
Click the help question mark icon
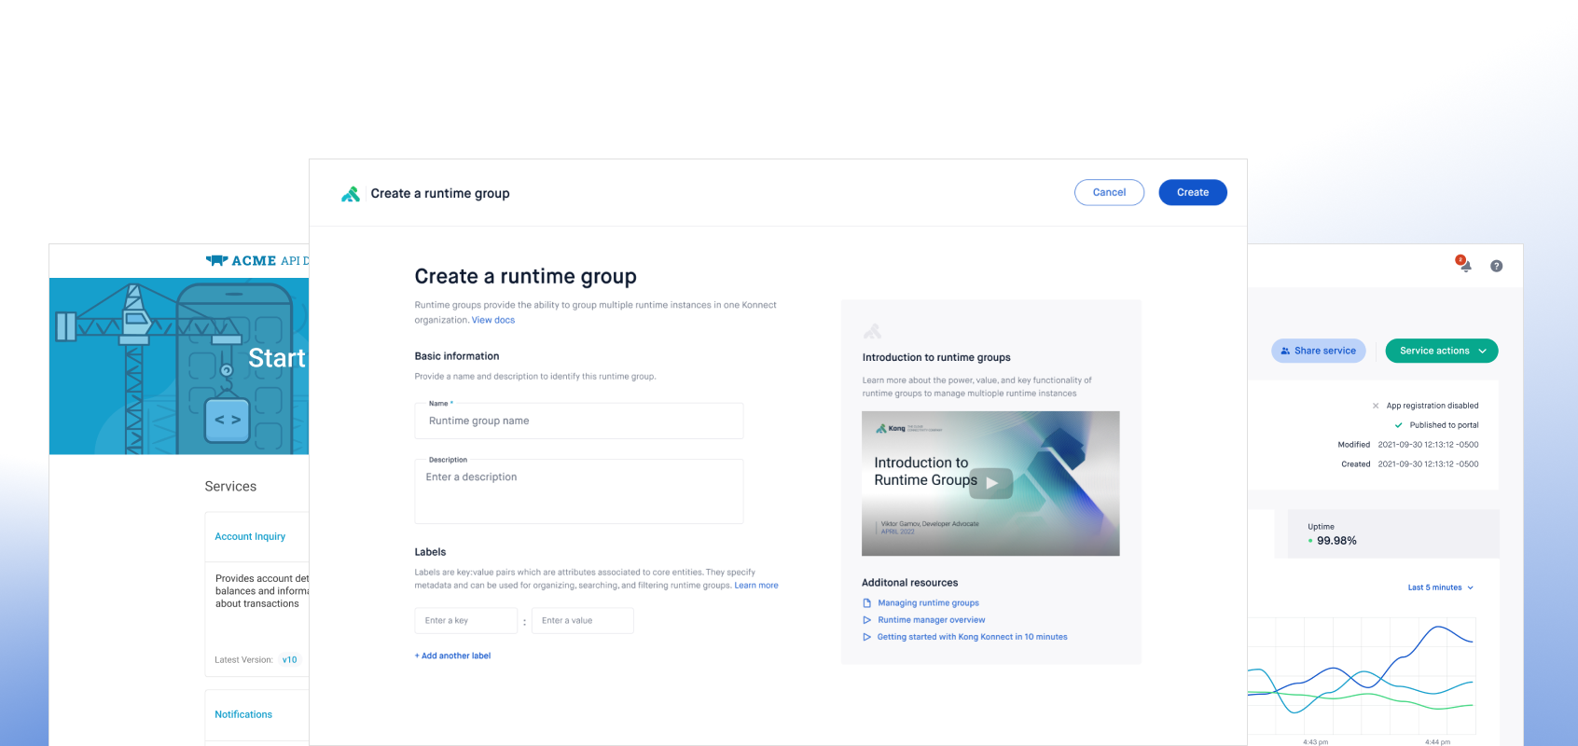[x=1496, y=266]
